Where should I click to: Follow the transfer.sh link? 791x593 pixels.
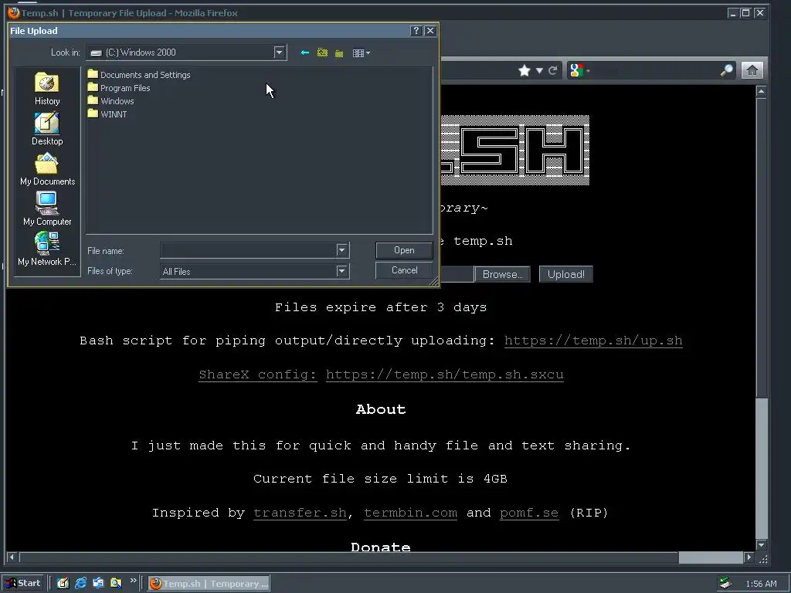[x=300, y=513]
